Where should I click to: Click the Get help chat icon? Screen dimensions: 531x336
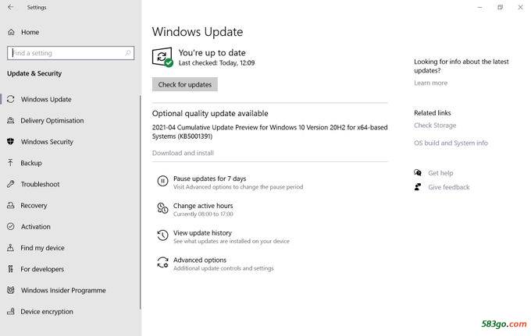coord(418,173)
